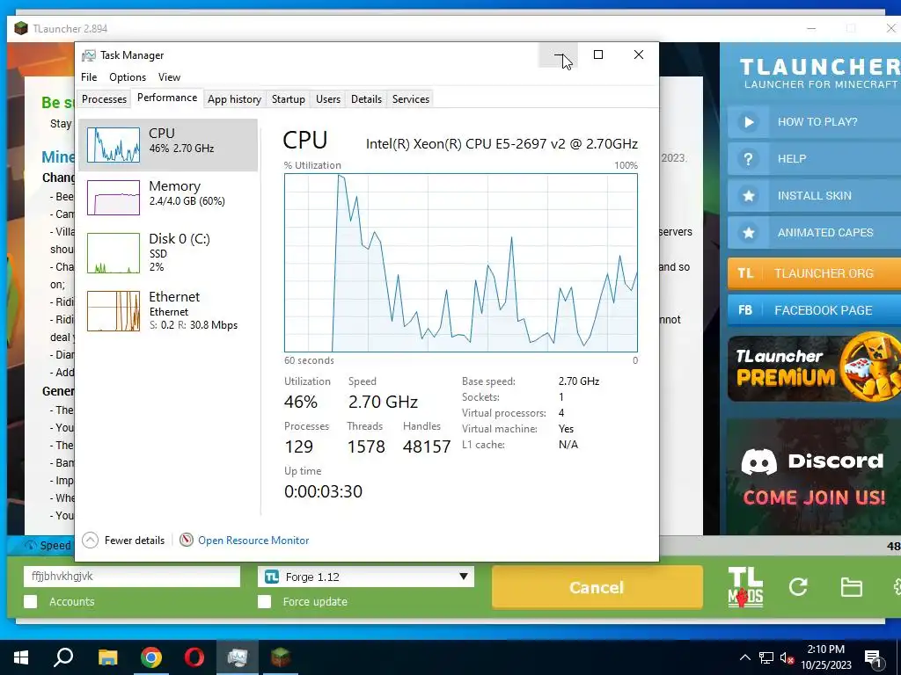Click the CPU utilization graph
Screen dimensions: 901x675
click(461, 262)
